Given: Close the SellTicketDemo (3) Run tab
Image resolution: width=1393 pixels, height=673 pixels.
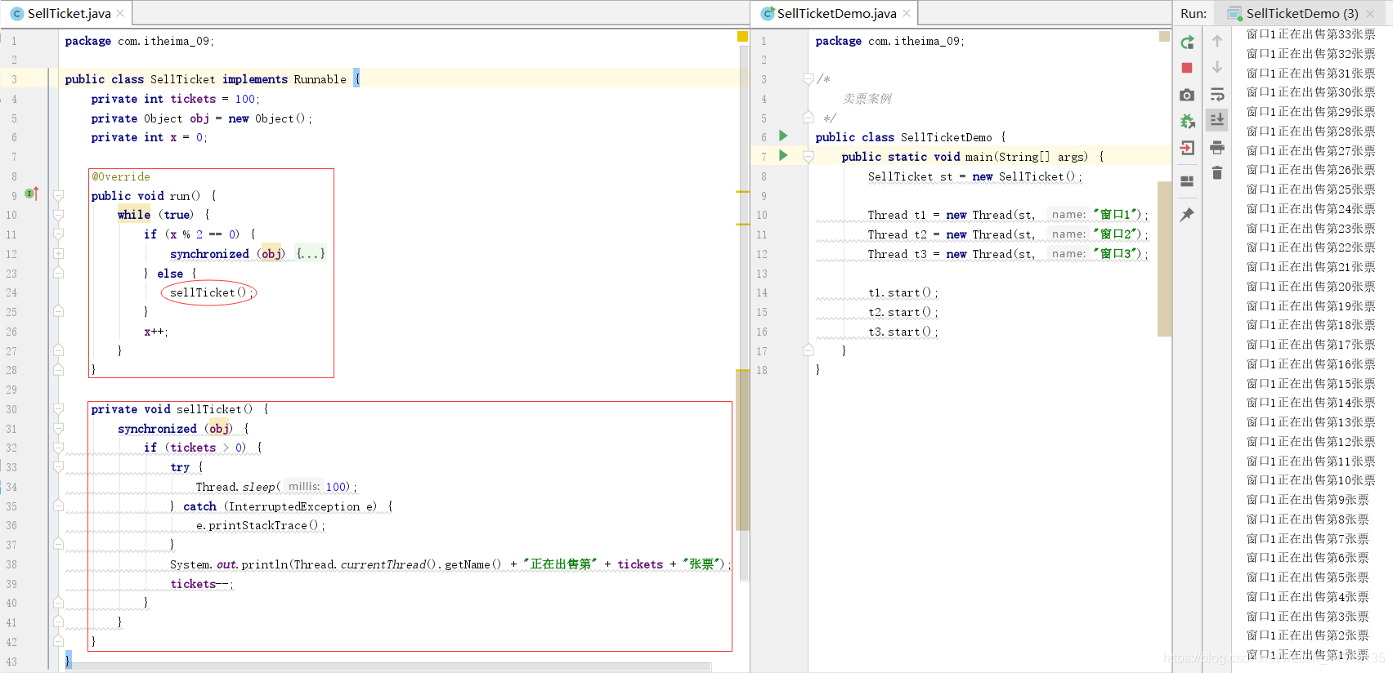Looking at the screenshot, I should pos(1370,14).
